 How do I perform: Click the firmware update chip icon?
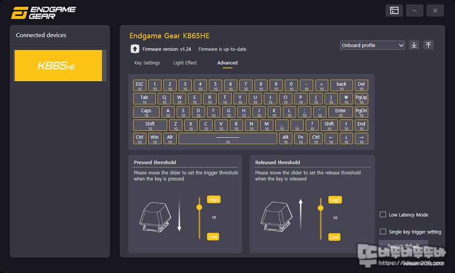[x=135, y=49]
